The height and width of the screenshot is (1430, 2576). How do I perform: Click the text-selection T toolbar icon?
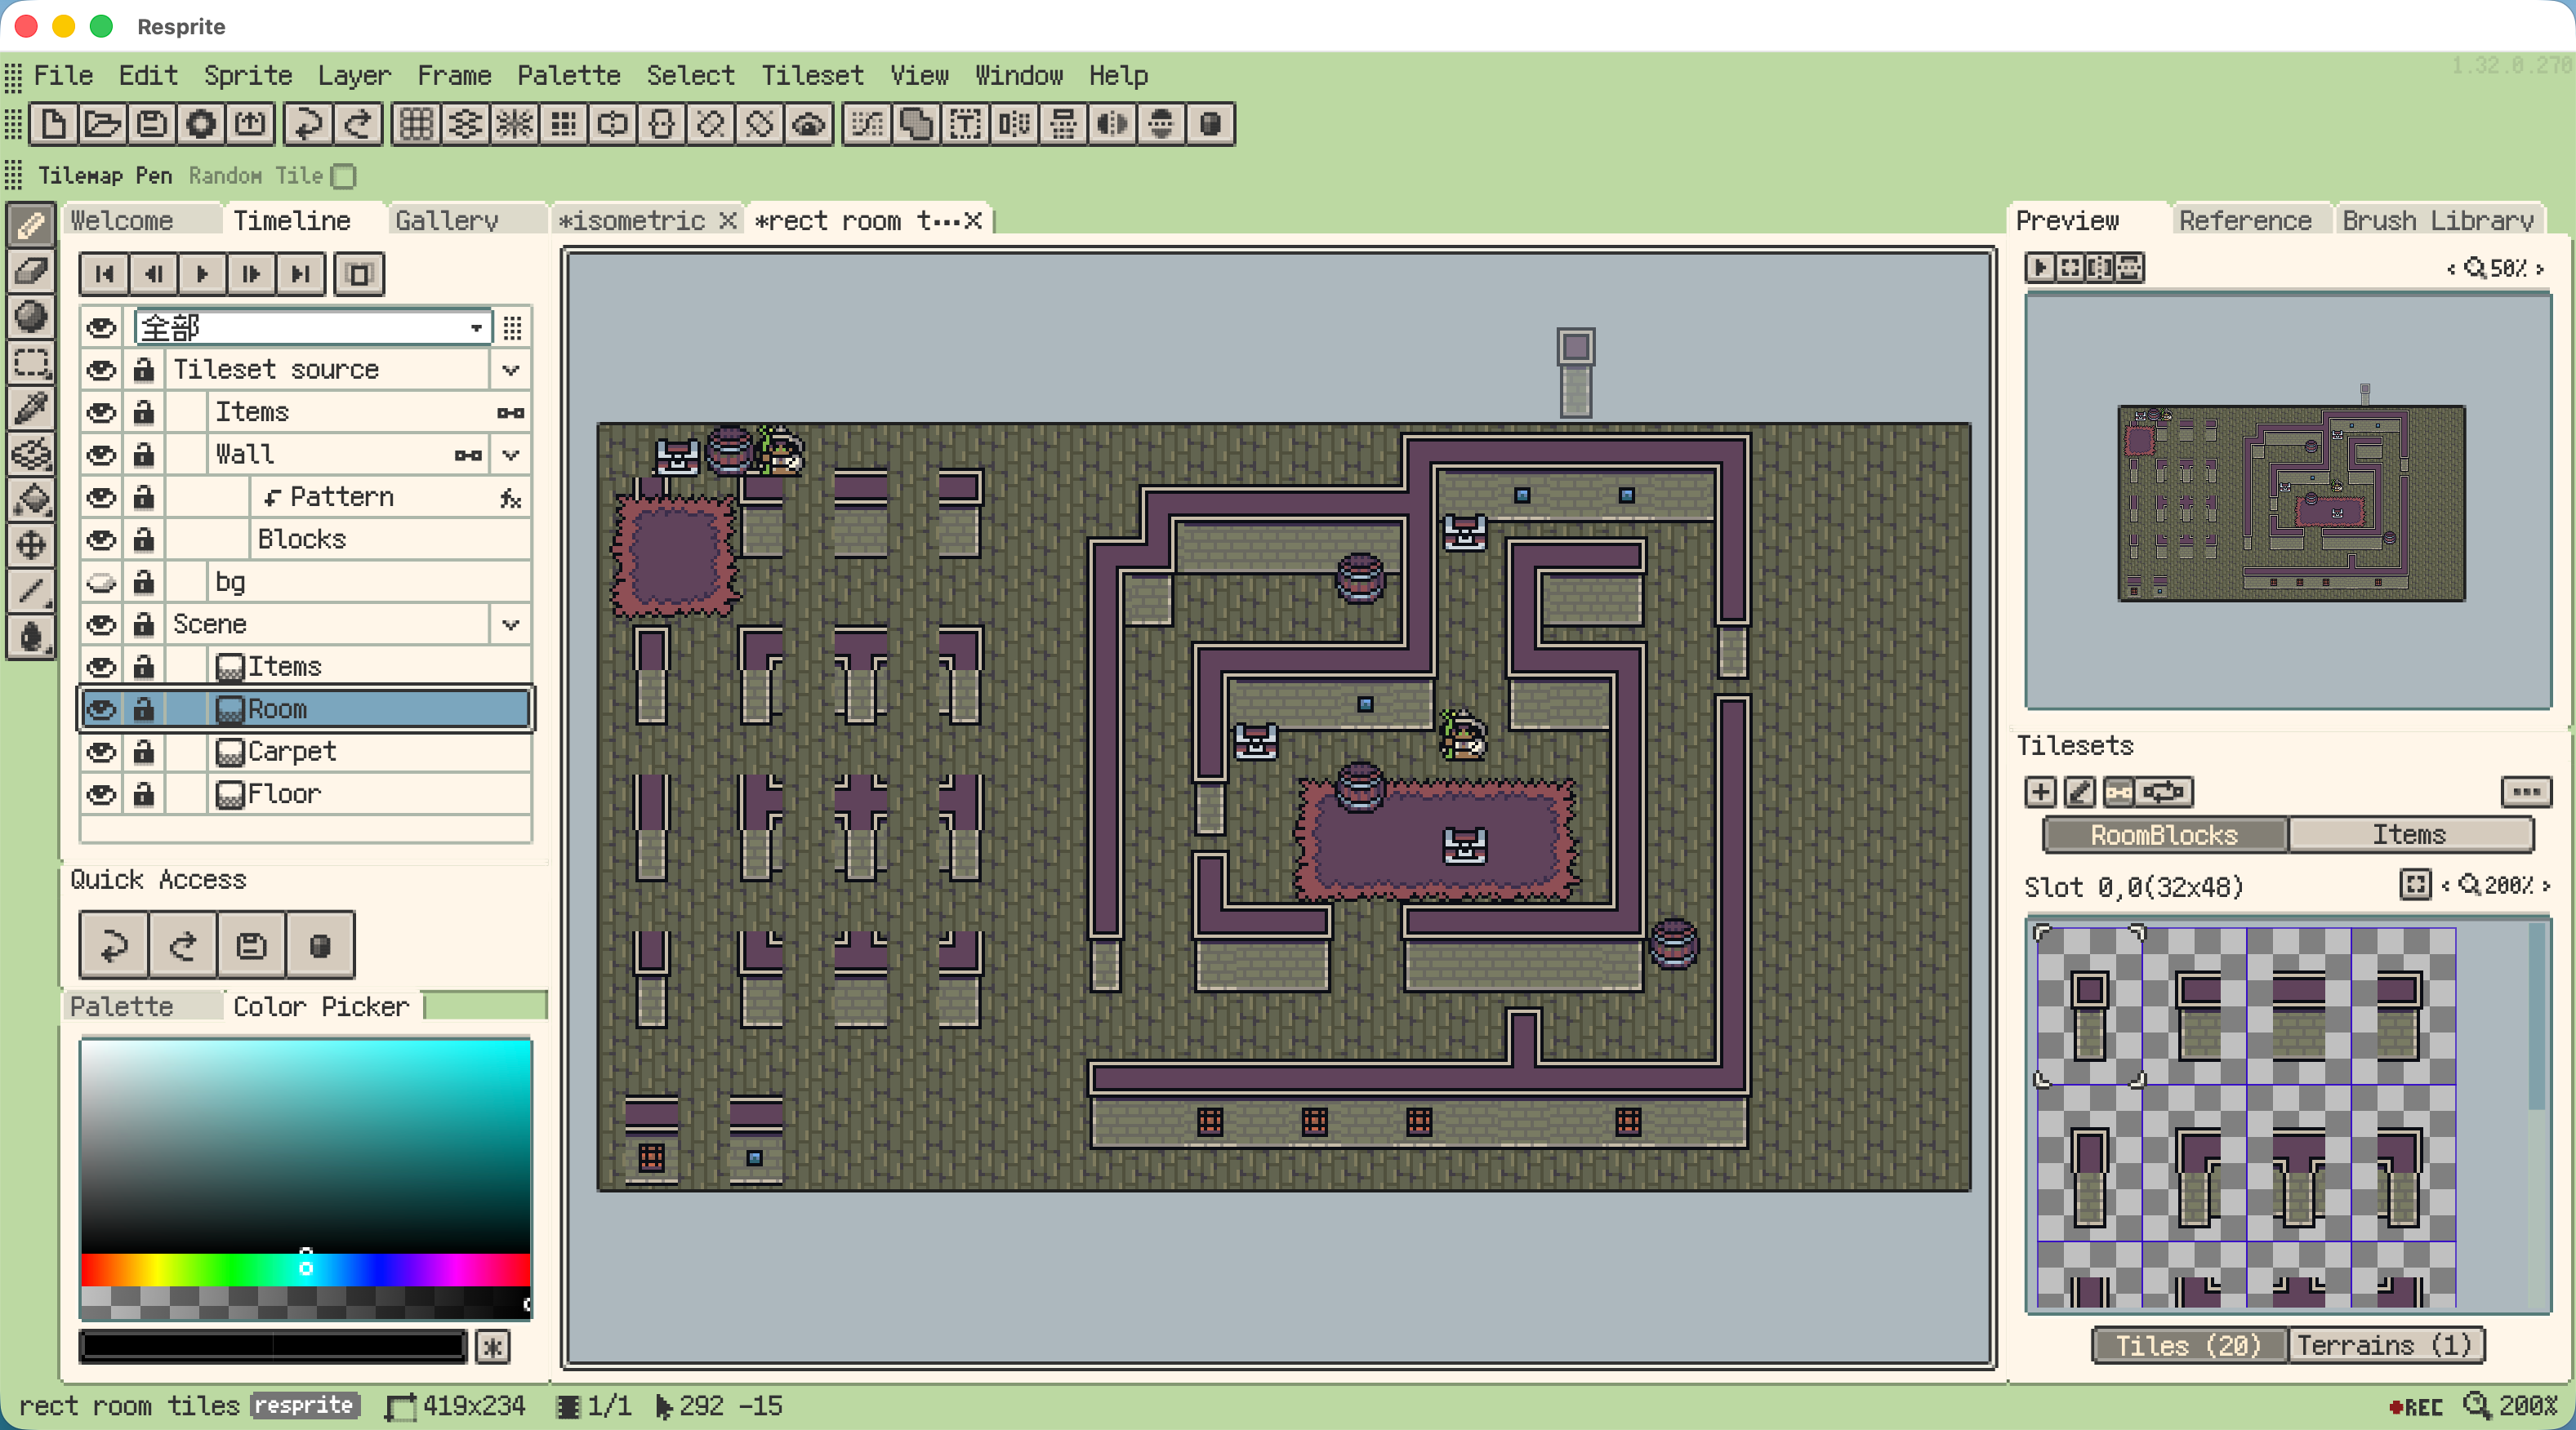tap(965, 125)
